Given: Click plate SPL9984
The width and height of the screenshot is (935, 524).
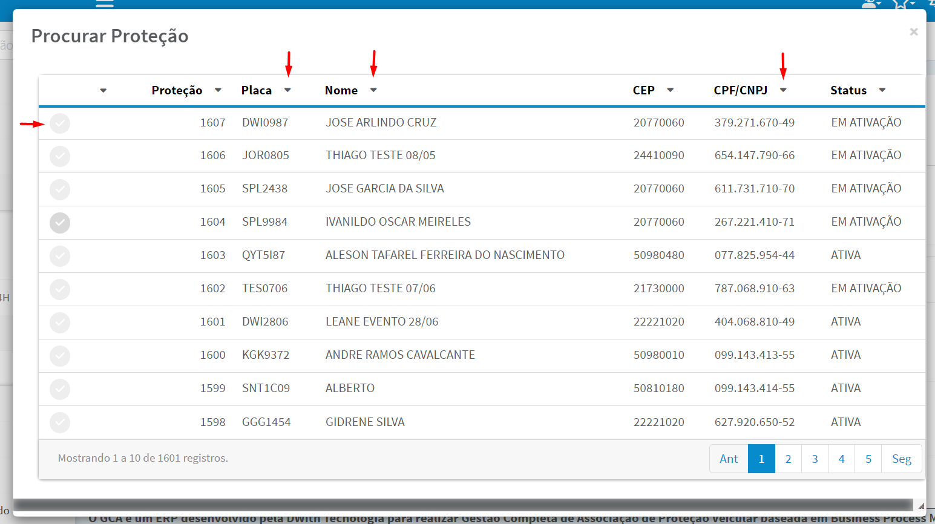Looking at the screenshot, I should 265,222.
